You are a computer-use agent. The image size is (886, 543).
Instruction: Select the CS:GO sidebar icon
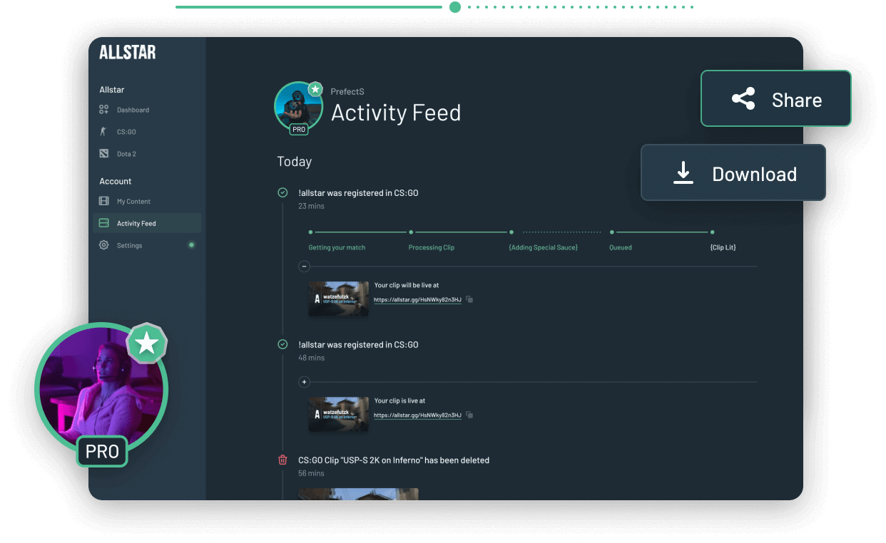103,132
